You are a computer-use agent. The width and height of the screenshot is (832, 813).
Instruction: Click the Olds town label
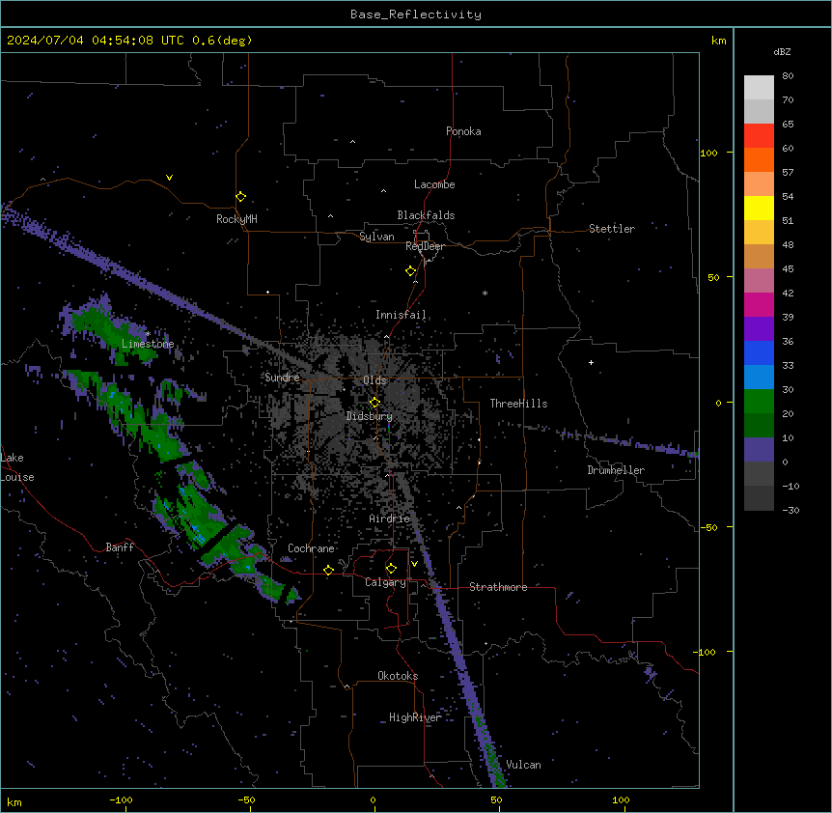tap(374, 380)
